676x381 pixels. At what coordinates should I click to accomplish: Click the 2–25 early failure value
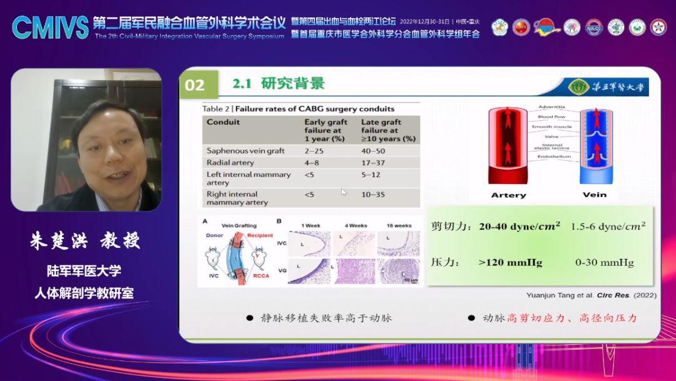click(314, 151)
